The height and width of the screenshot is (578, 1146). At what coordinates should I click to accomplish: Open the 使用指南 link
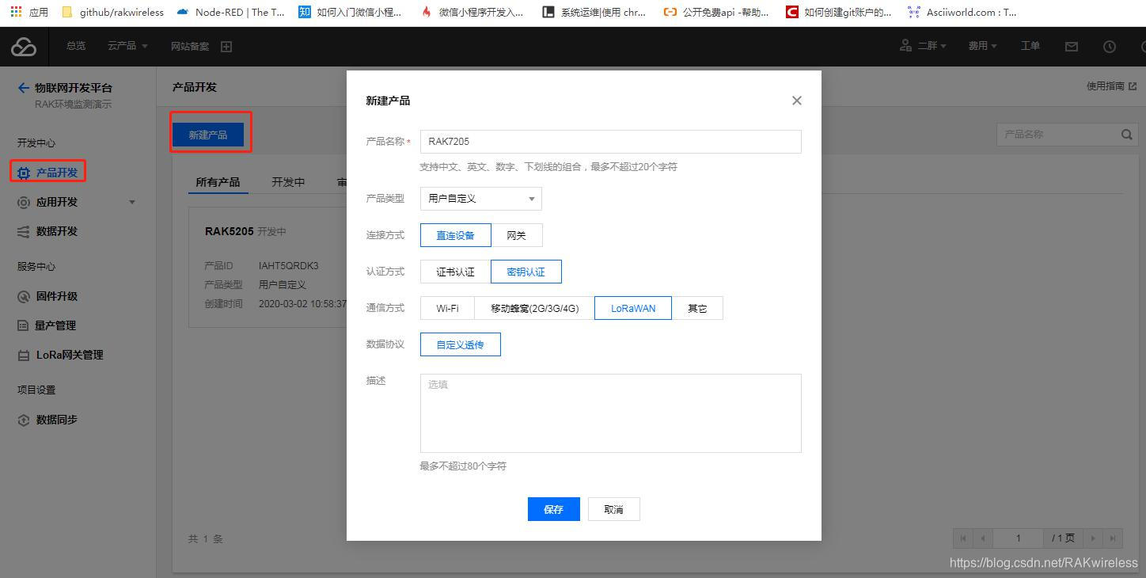(x=1111, y=86)
